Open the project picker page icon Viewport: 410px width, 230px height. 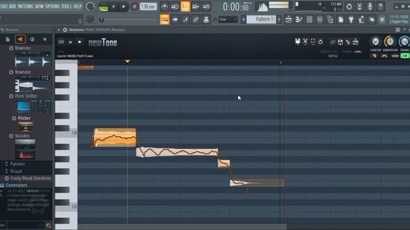341,19
